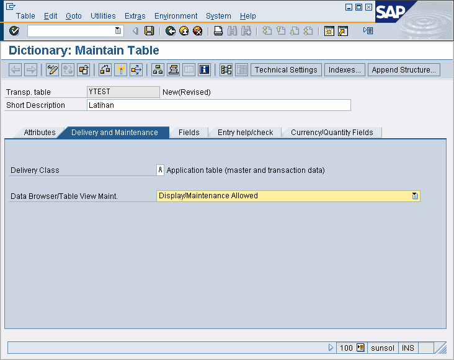Click the Generate Shortcut icon

(x=343, y=30)
